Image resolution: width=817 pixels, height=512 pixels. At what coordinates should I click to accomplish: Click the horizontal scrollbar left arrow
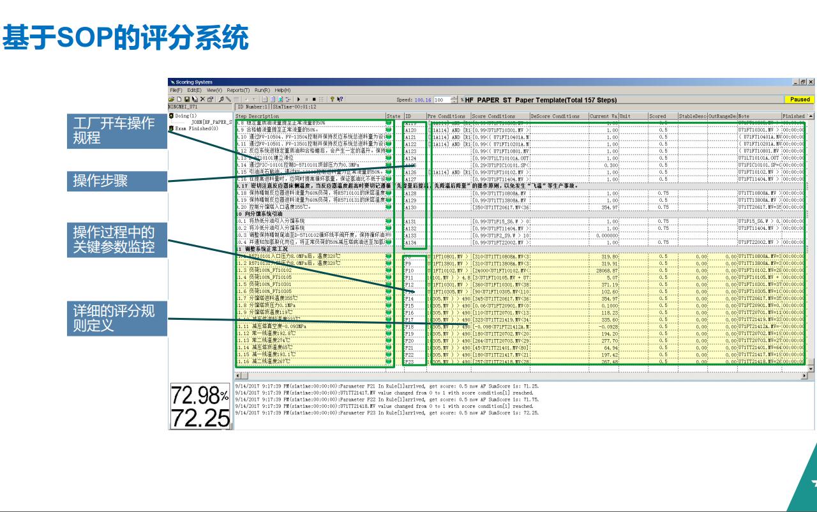coord(237,376)
